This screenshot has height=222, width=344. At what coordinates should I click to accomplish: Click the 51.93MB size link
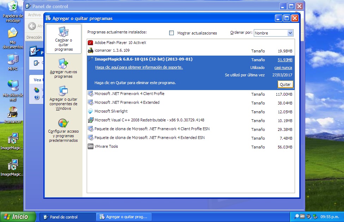click(x=285, y=60)
